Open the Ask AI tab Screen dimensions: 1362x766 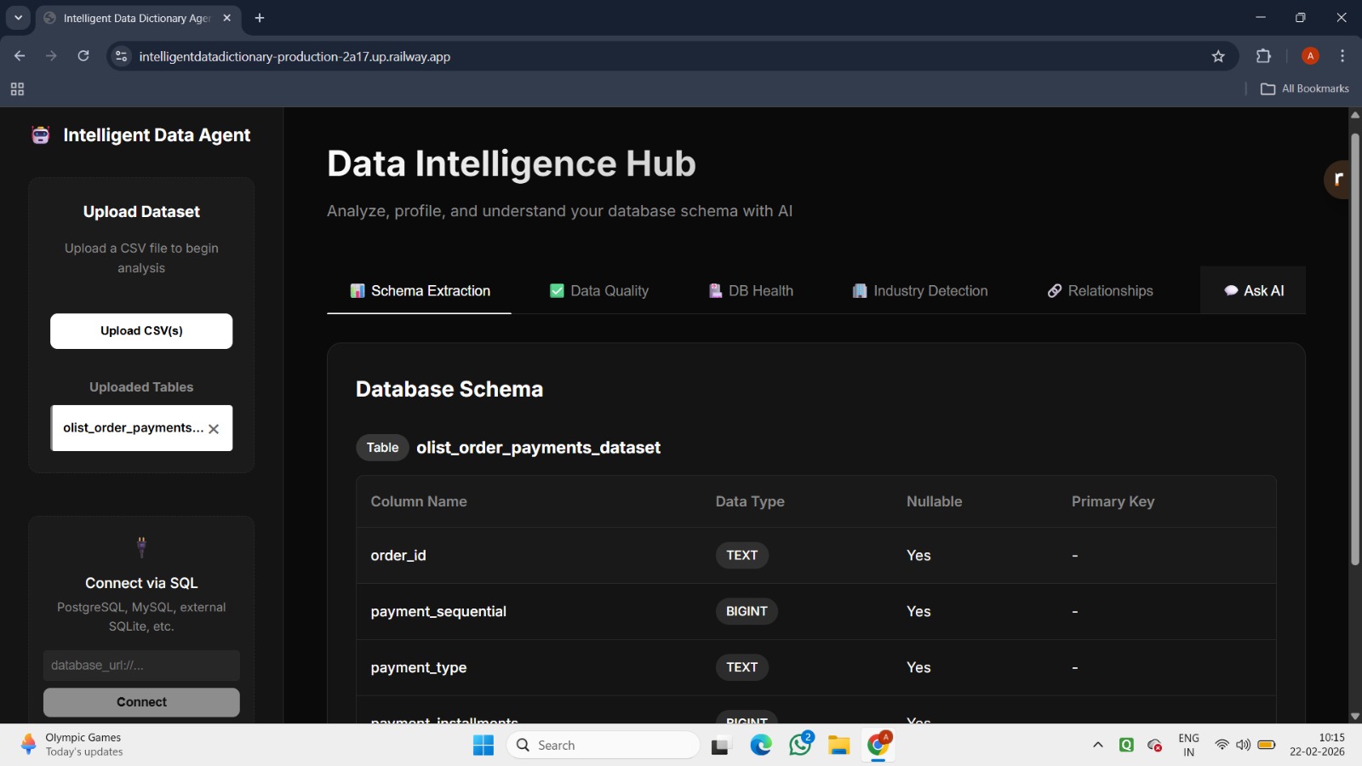1253,291
